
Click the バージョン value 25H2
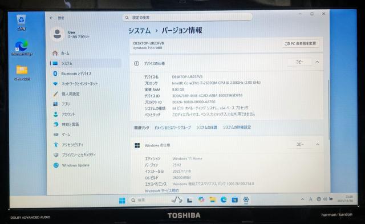tap(177, 165)
